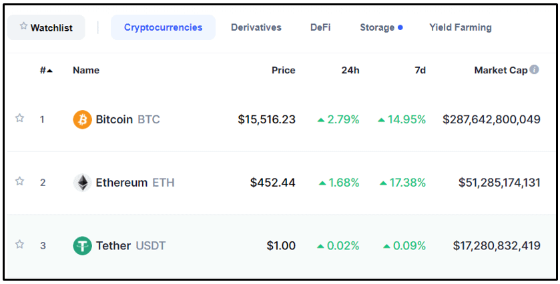Image resolution: width=560 pixels, height=284 pixels.
Task: Sort table by Price column header
Action: tap(283, 70)
